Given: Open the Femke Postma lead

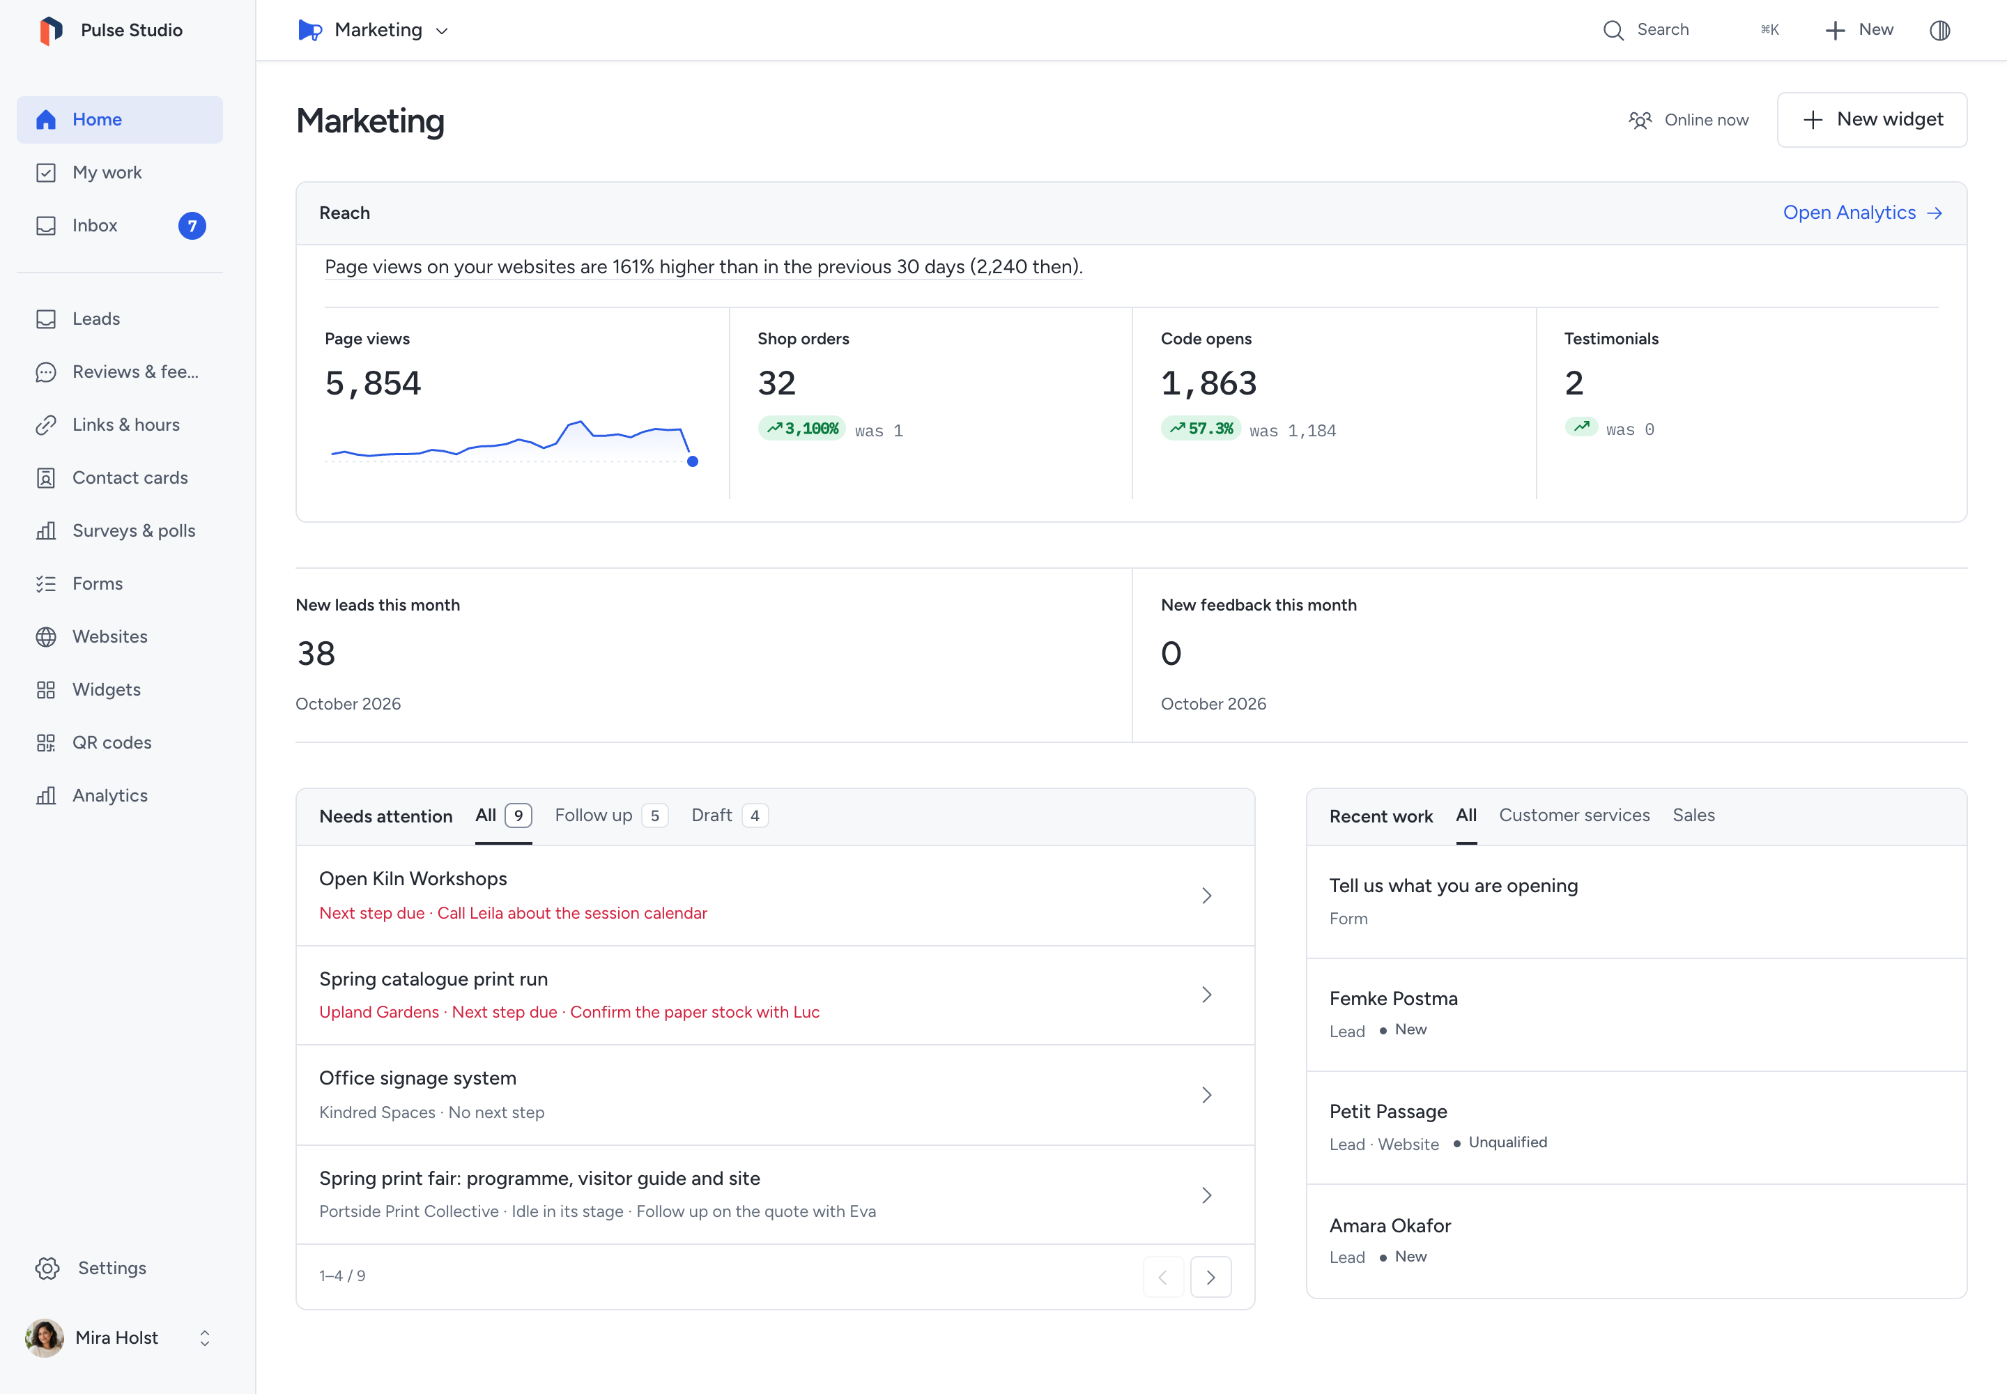Looking at the screenshot, I should click(x=1636, y=1014).
